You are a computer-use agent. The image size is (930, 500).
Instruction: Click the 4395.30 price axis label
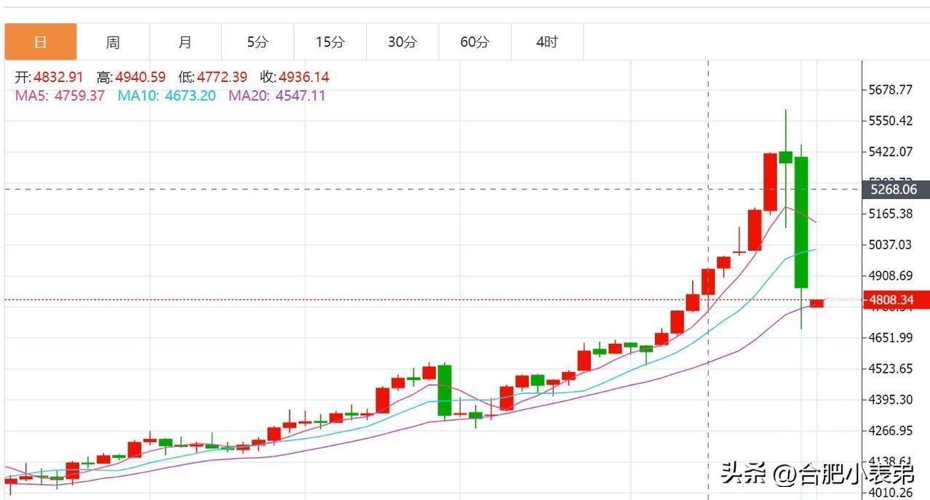(891, 400)
